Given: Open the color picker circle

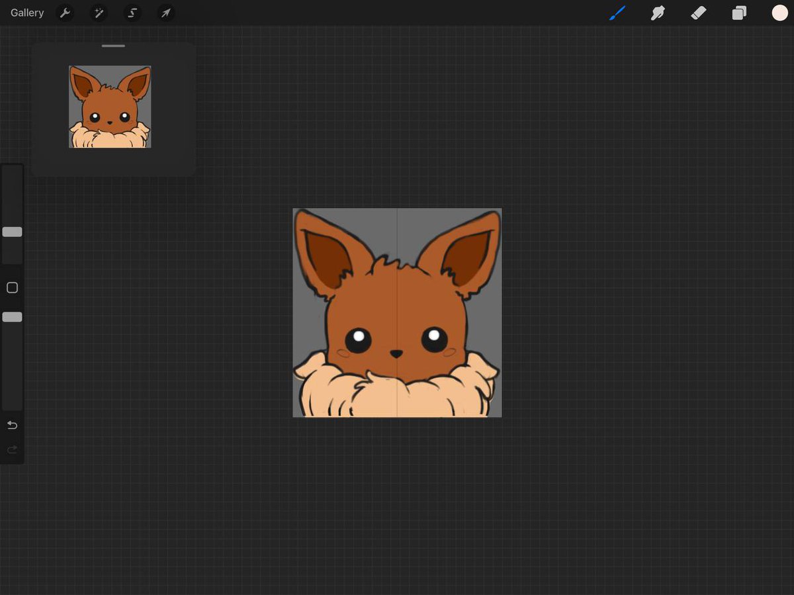Looking at the screenshot, I should tap(780, 13).
